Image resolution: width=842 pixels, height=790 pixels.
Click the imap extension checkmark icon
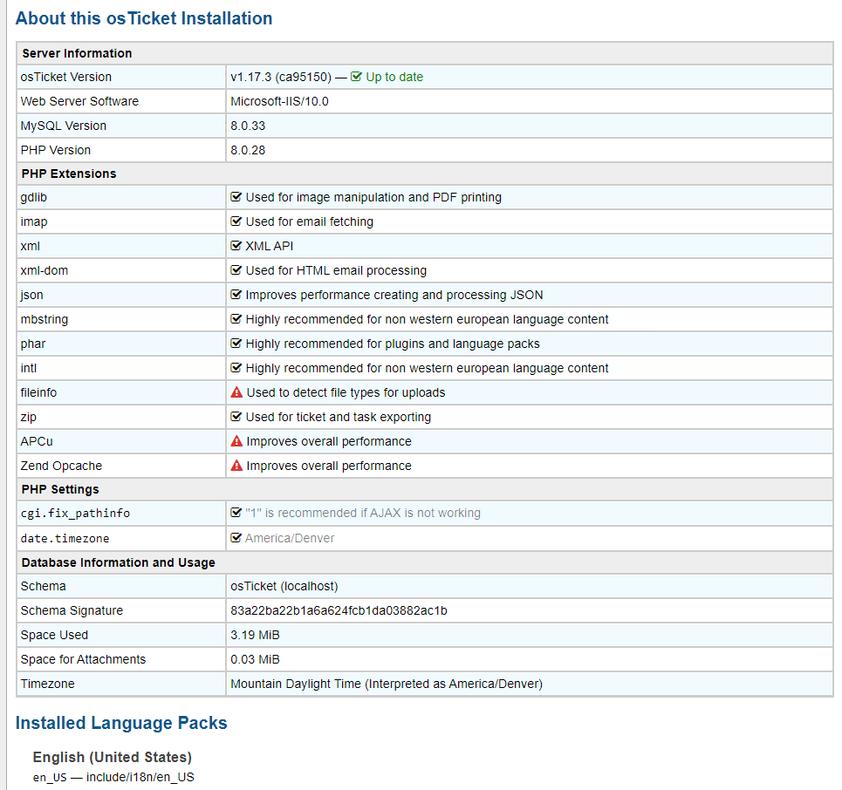(x=236, y=221)
